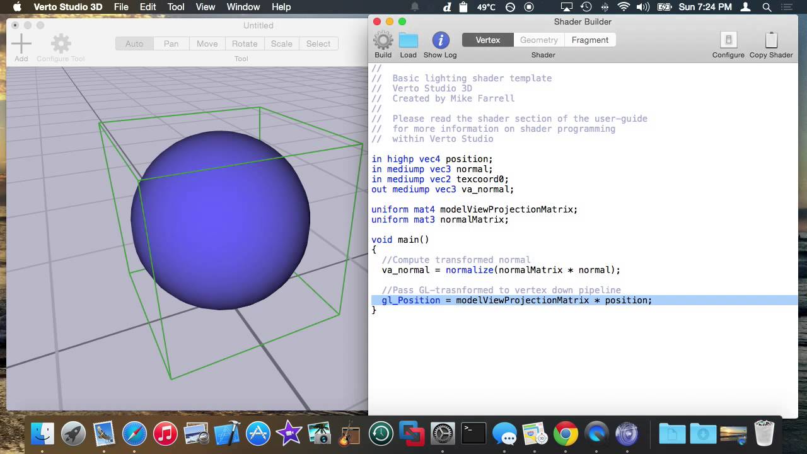The width and height of the screenshot is (807, 454).
Task: Click the 'void main()' line in the editor
Action: click(x=400, y=240)
